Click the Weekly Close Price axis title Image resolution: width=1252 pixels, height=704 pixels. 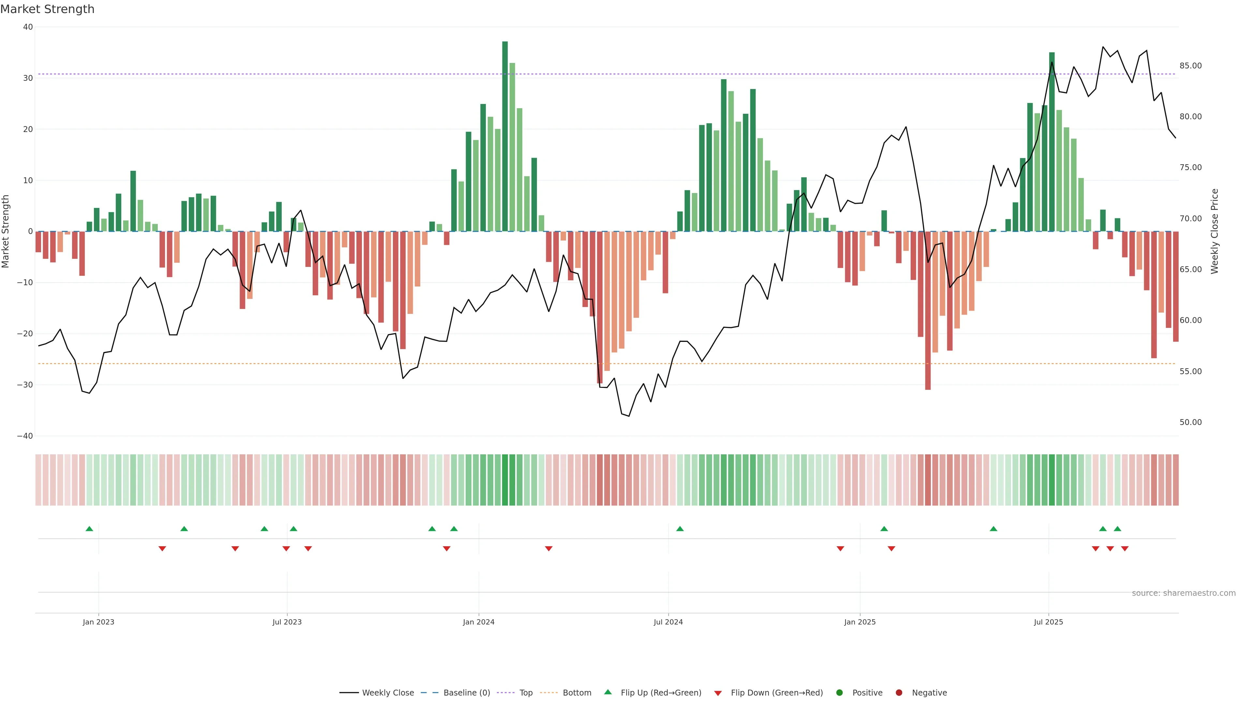(x=1215, y=231)
